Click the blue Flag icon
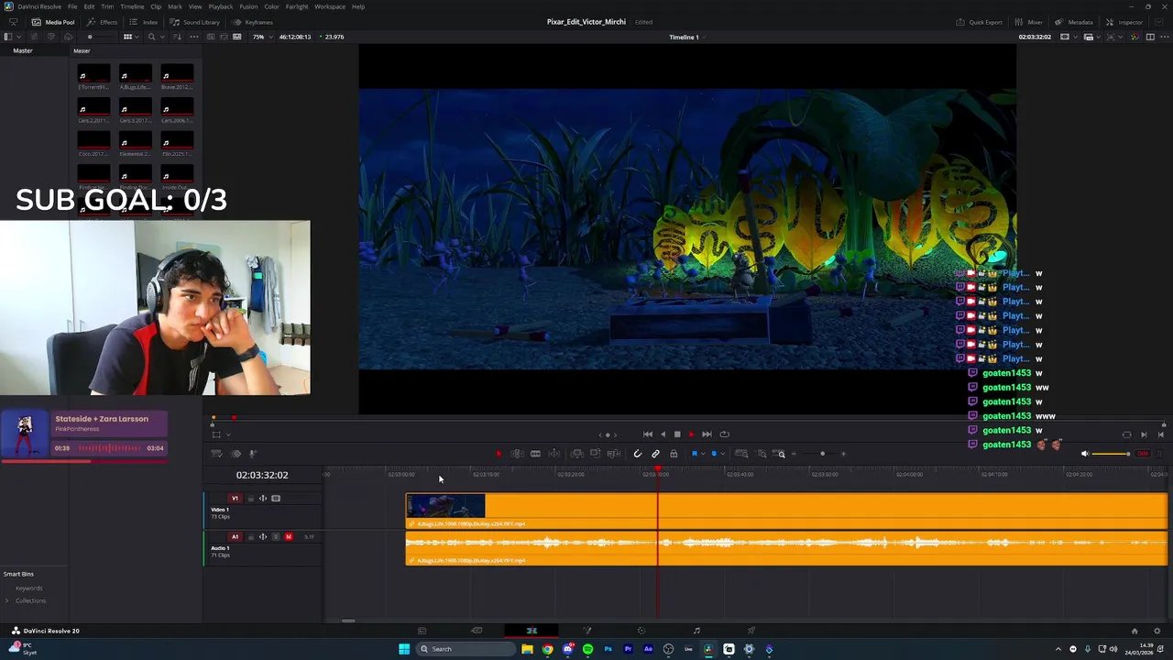The image size is (1173, 660). coord(695,454)
